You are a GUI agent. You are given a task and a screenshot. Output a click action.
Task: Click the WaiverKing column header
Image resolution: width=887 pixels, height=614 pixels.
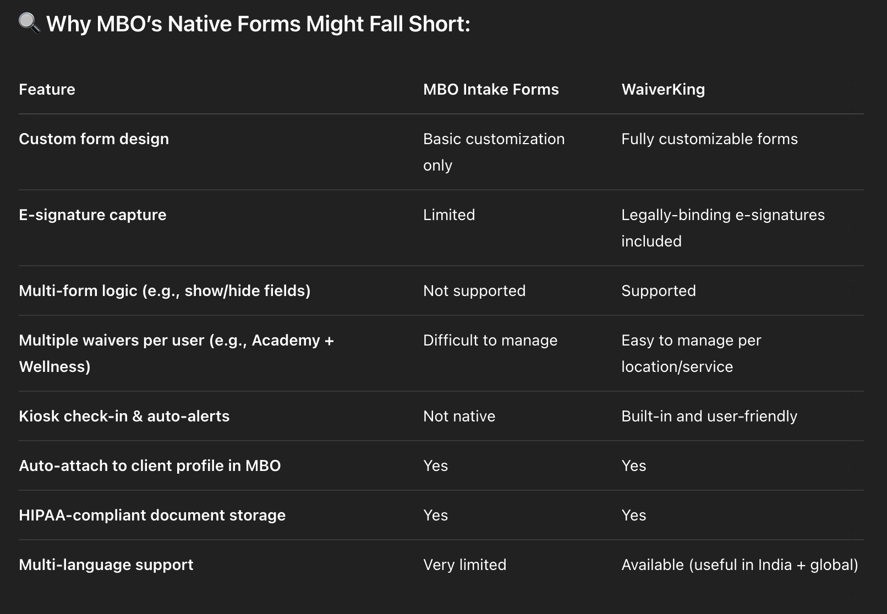(663, 89)
